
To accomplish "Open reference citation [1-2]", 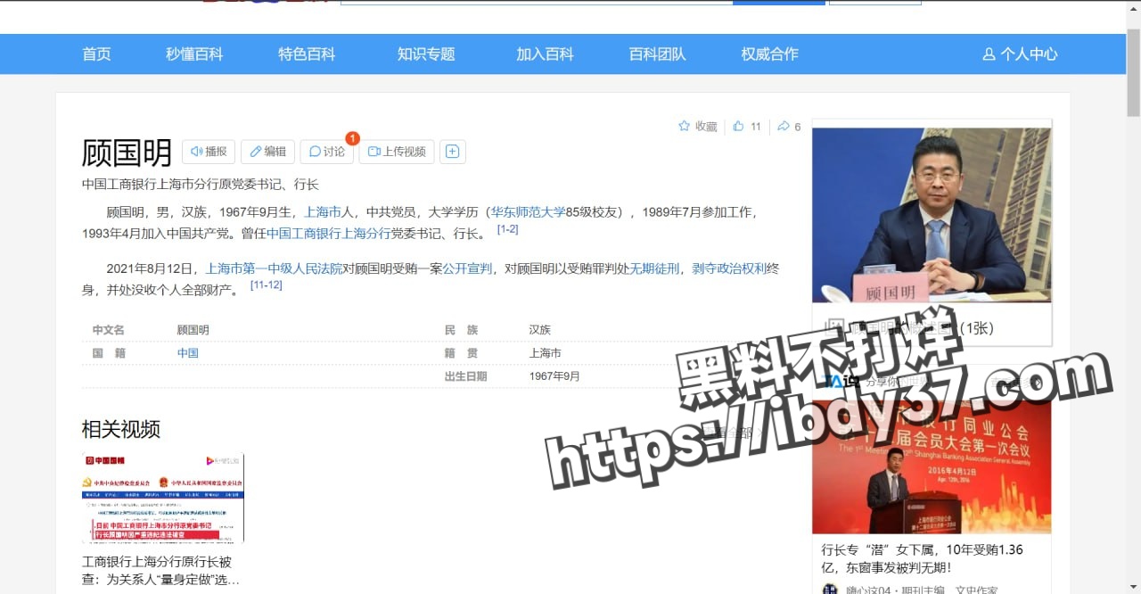I will click(x=507, y=229).
